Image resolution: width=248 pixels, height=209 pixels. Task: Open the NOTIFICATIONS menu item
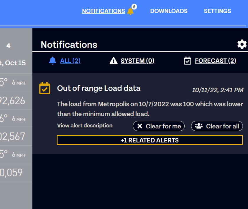pos(104,11)
